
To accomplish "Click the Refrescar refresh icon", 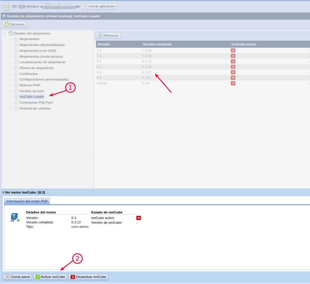I will [x=100, y=35].
